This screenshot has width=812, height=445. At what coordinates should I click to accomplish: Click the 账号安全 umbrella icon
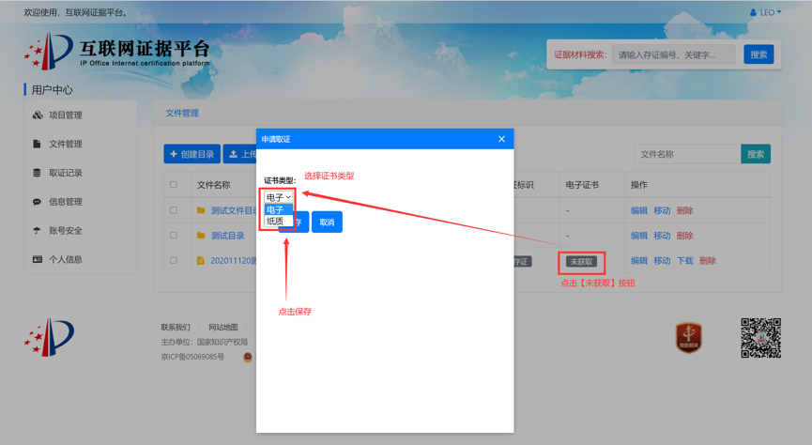click(x=38, y=231)
